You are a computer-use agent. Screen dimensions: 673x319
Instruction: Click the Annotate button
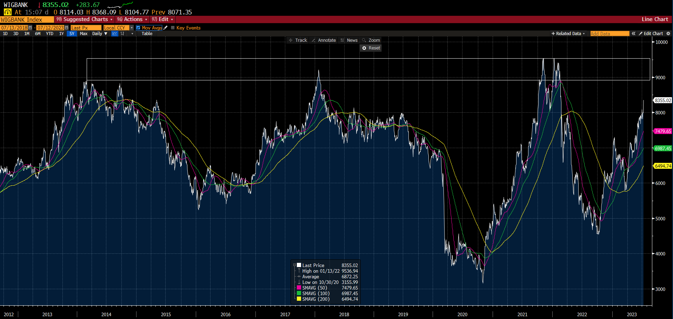pos(324,40)
